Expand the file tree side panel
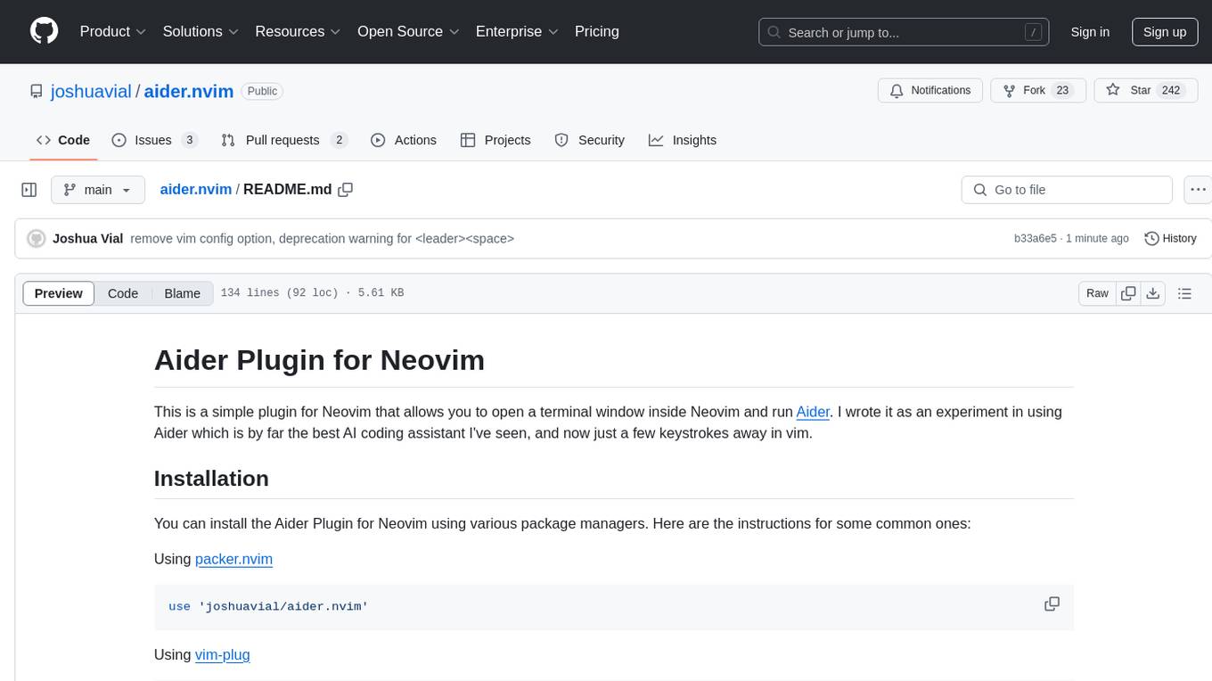 [29, 190]
